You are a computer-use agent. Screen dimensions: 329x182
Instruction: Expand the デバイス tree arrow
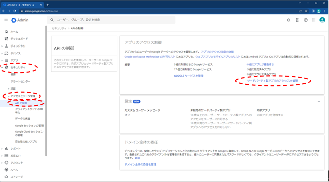pyautogui.click(x=2, y=53)
